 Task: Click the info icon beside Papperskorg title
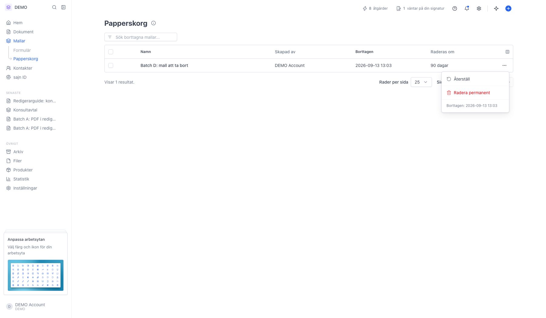tap(153, 23)
